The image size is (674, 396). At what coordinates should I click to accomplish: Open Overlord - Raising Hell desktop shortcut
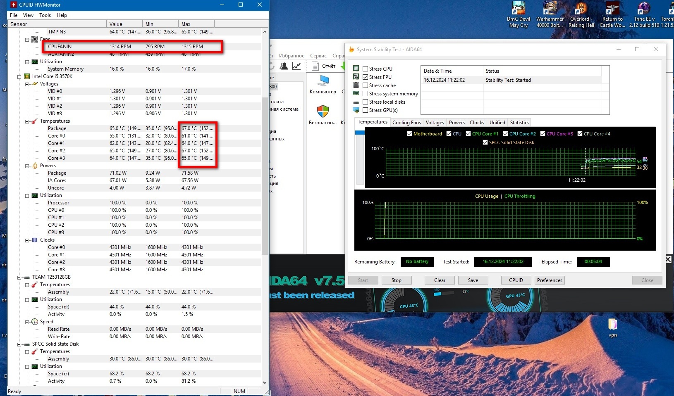[581, 14]
